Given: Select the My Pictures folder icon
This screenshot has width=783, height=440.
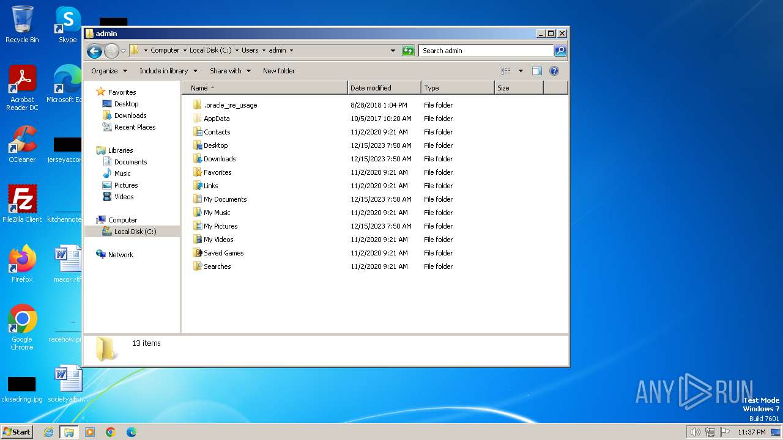Looking at the screenshot, I should point(197,226).
